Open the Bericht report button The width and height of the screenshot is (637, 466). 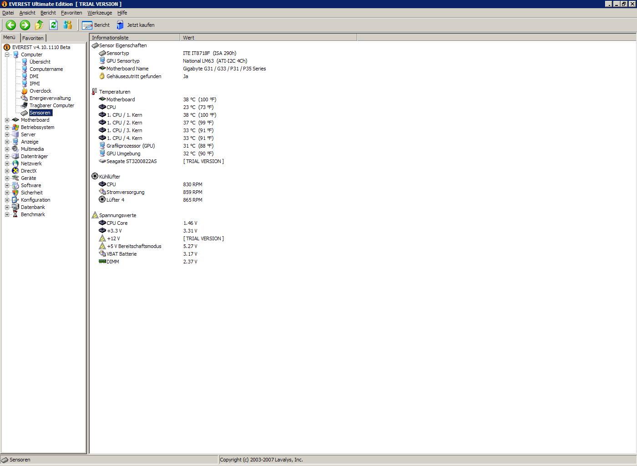point(96,25)
